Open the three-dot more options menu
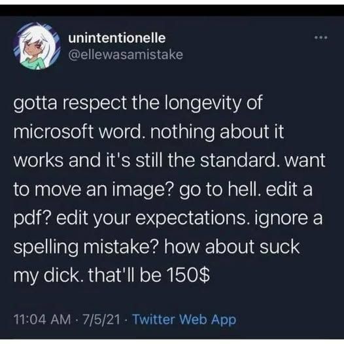 point(320,38)
